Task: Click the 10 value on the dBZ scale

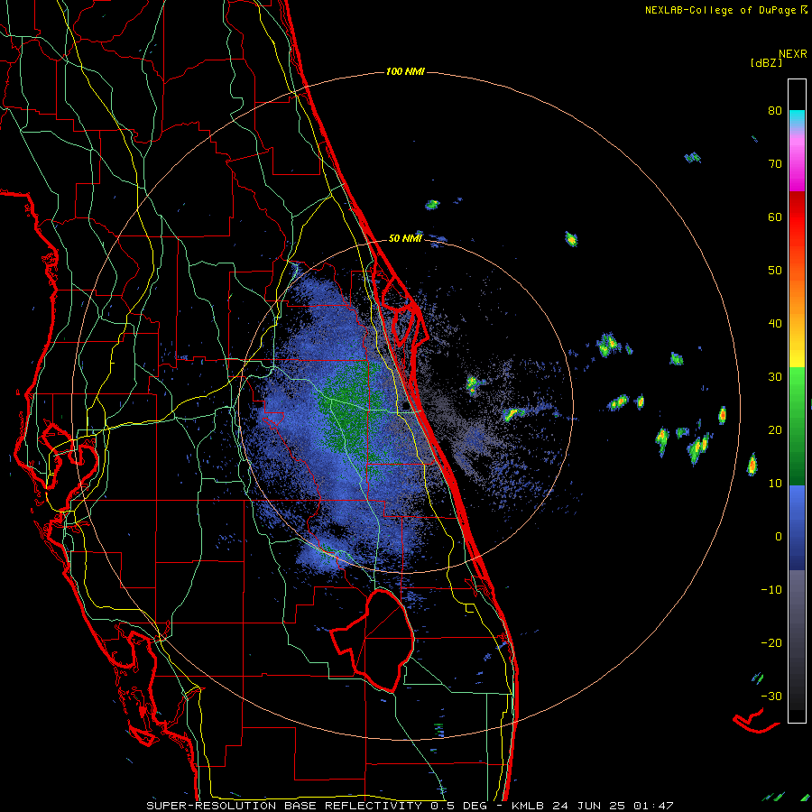Action: point(775,484)
